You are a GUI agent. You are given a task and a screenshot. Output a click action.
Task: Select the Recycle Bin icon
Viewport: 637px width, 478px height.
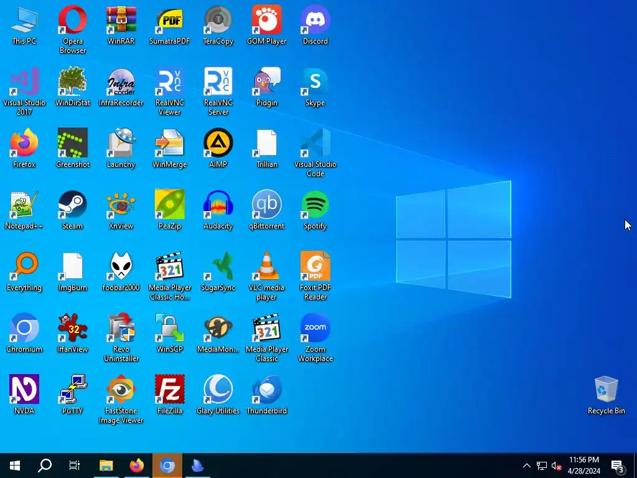[606, 395]
